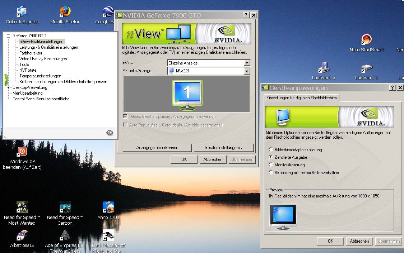
Task: Launch Need for Speed Carbon
Action: click(65, 207)
